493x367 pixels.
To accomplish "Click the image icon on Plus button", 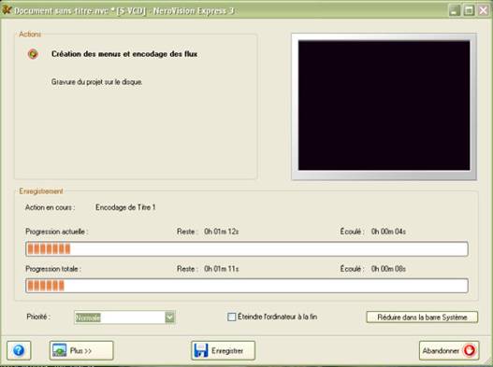I will 59,350.
